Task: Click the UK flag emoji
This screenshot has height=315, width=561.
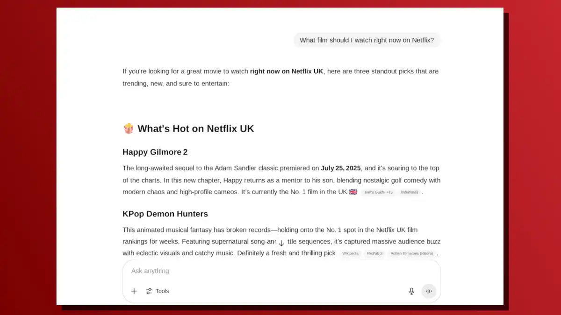Action: coord(353,192)
